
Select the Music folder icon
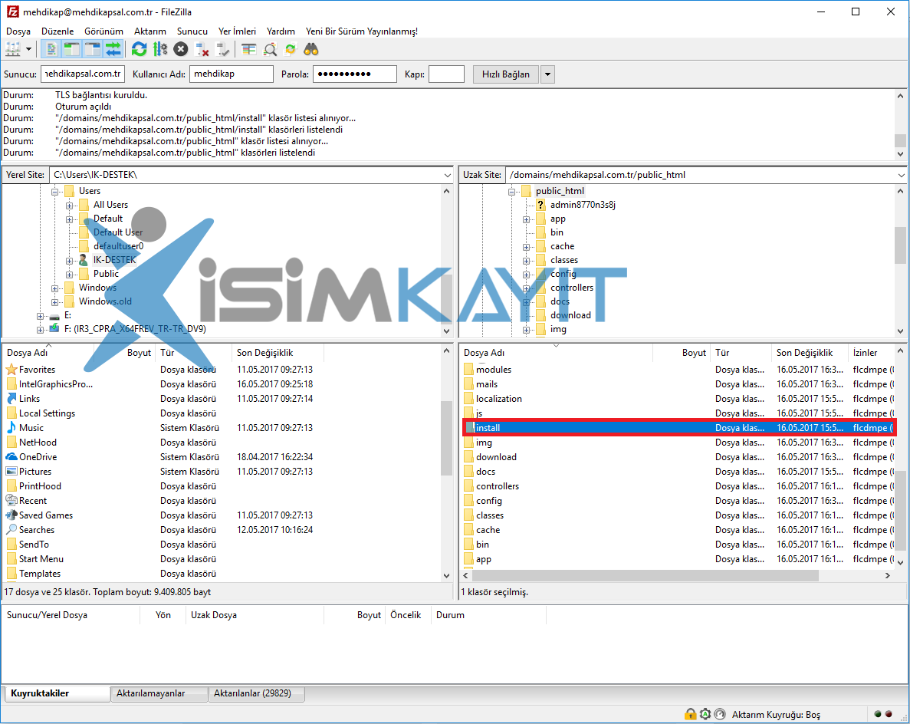11,427
